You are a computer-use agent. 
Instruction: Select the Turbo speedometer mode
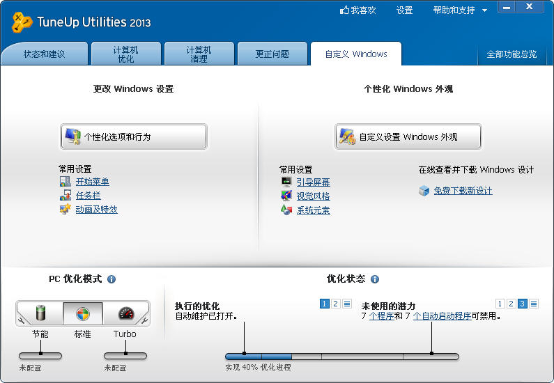125,313
